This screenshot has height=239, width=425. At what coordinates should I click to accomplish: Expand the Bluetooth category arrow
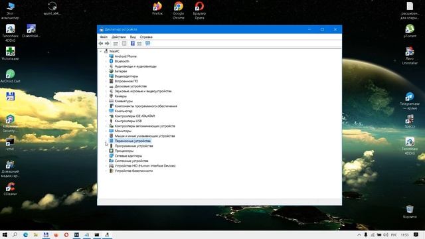pos(106,61)
